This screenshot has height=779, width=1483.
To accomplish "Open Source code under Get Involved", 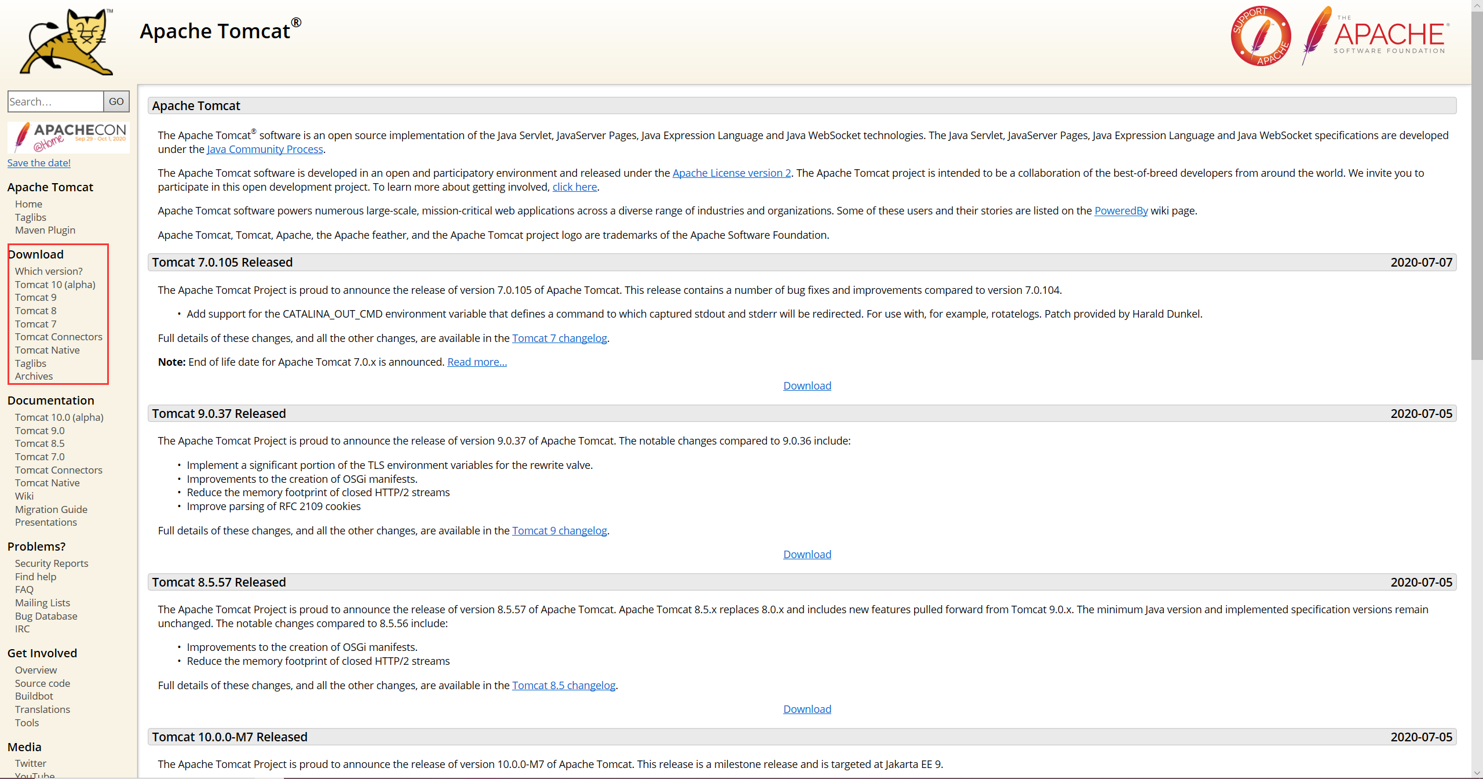I will (x=42, y=683).
